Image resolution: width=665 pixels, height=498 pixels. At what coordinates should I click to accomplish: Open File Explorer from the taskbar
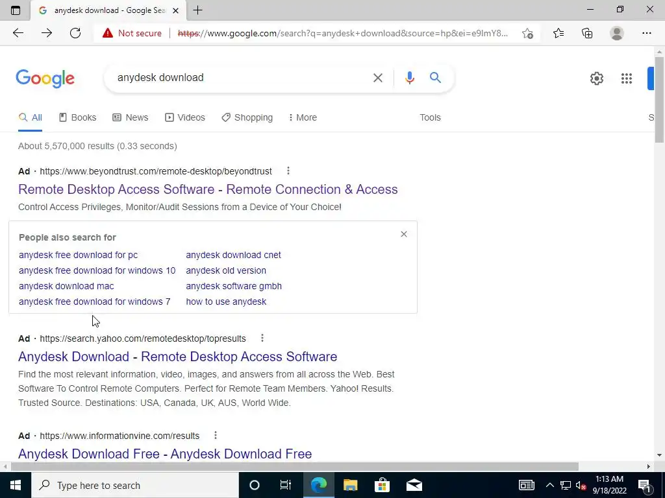click(350, 485)
